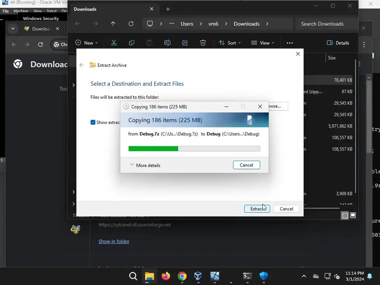The image size is (380, 285).
Task: Open the VirtualBox File menu
Action: point(6,11)
